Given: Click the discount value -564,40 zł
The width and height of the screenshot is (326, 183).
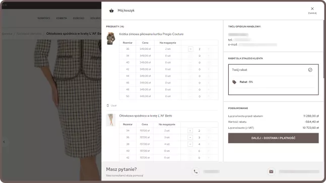Looking at the screenshot, I should (311, 122).
